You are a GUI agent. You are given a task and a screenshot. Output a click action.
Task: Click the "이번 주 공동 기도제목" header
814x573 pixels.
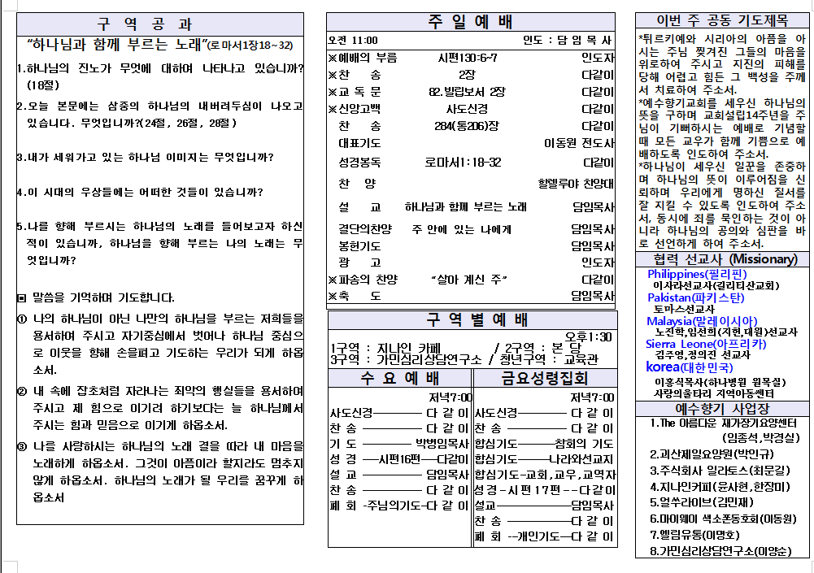click(722, 21)
